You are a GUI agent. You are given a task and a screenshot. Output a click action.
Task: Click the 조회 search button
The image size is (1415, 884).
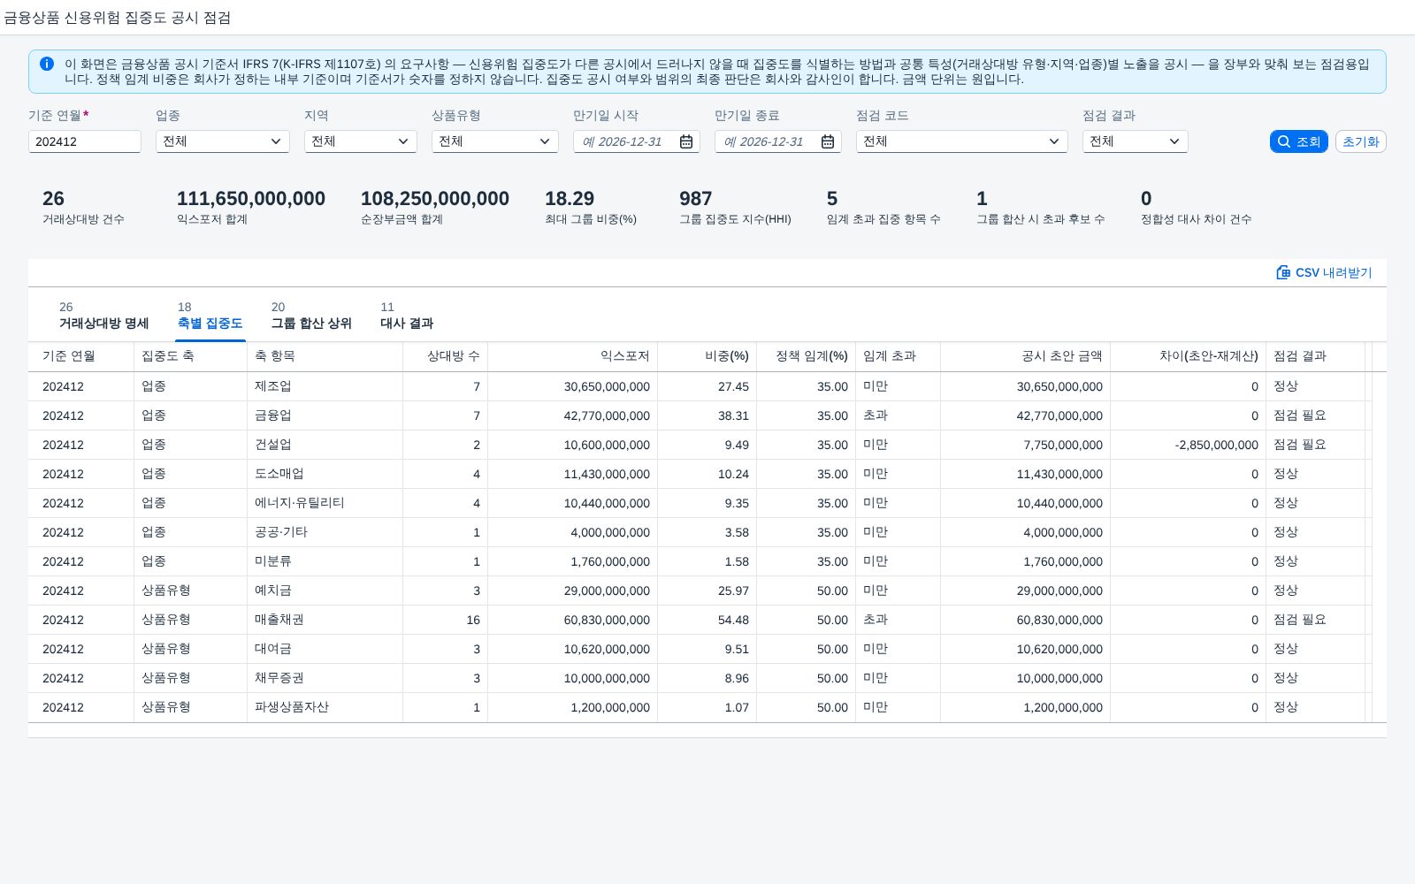[1299, 141]
